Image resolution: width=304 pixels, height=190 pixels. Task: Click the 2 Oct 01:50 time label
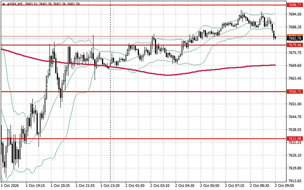point(135,186)
